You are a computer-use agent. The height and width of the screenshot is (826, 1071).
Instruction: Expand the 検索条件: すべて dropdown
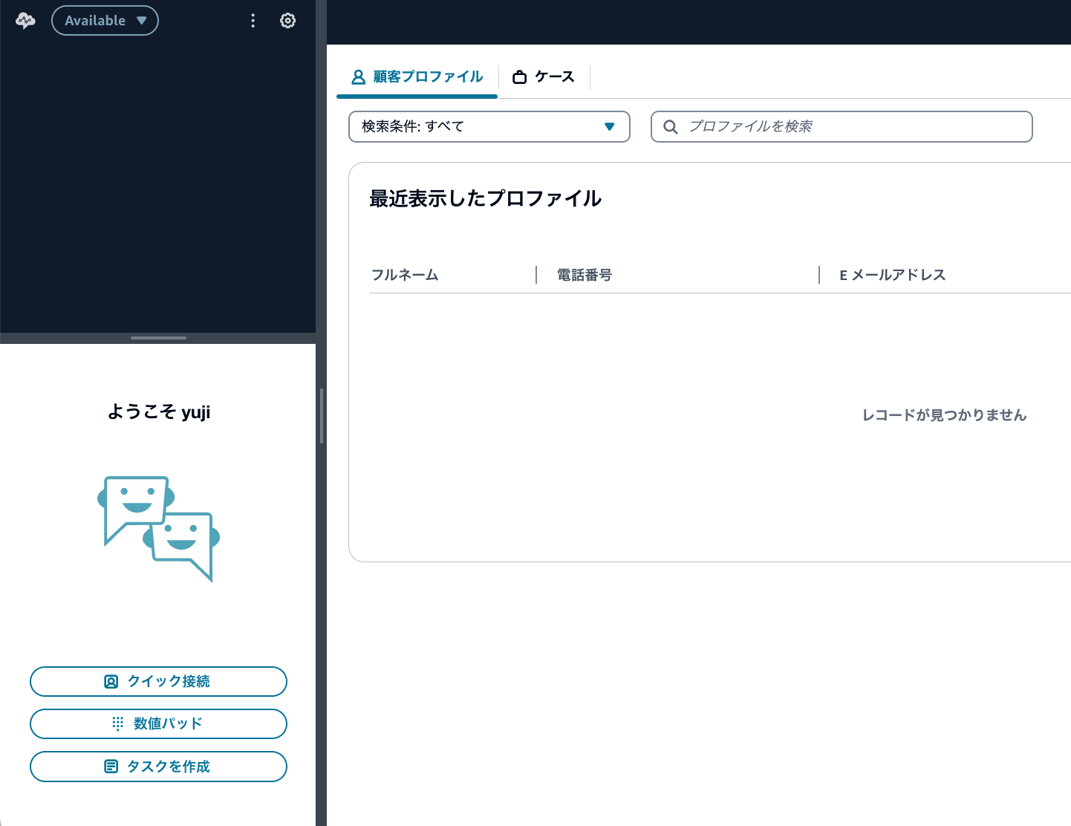coord(489,126)
